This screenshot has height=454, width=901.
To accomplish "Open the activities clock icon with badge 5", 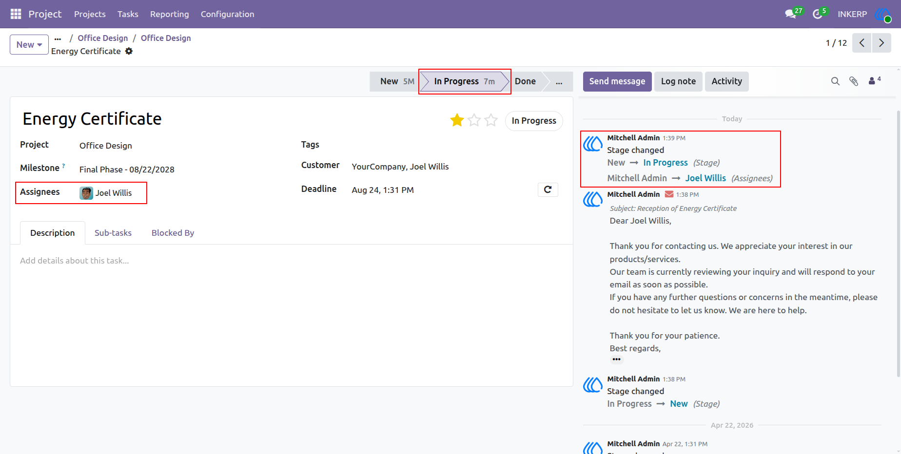I will pyautogui.click(x=818, y=14).
